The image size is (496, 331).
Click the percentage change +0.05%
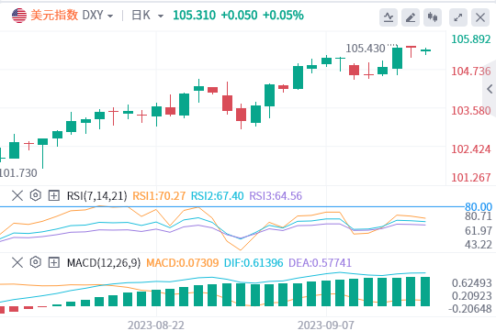click(x=283, y=16)
